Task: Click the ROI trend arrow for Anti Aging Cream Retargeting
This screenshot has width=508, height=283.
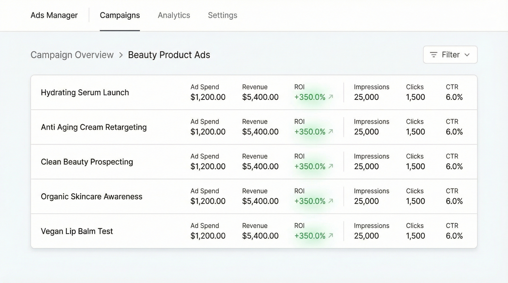Action: [330, 132]
